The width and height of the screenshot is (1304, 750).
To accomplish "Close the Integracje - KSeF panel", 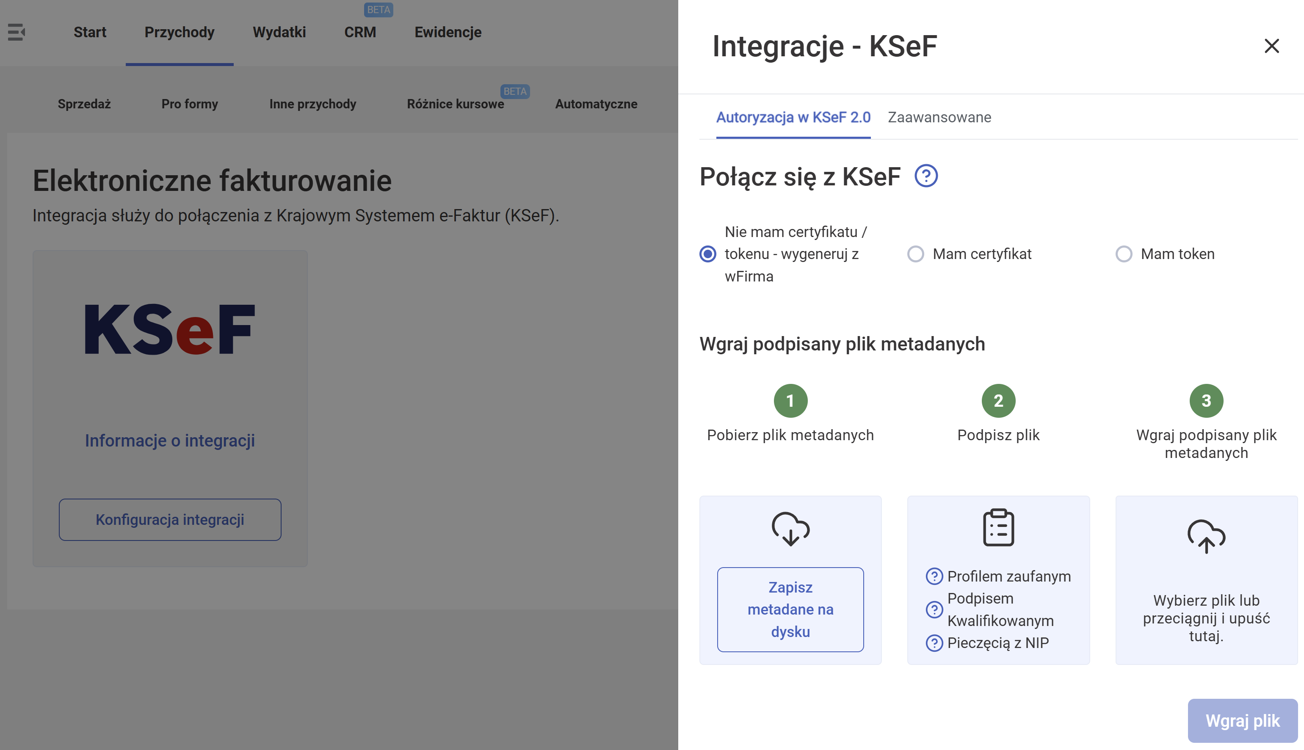I will point(1271,46).
